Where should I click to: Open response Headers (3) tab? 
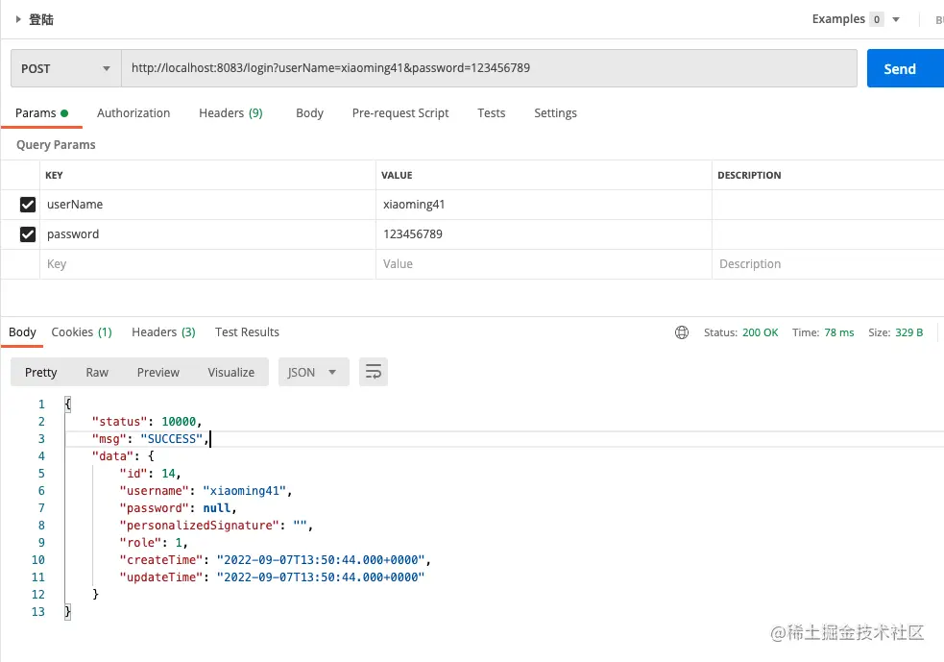point(163,332)
